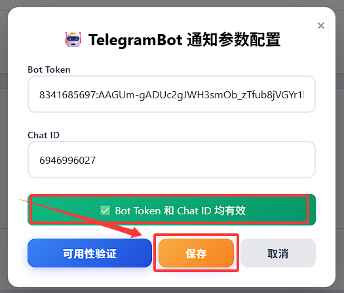Focus the Bot Token input field

[x=172, y=94]
